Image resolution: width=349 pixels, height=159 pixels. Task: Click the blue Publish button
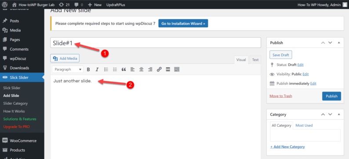click(x=331, y=96)
